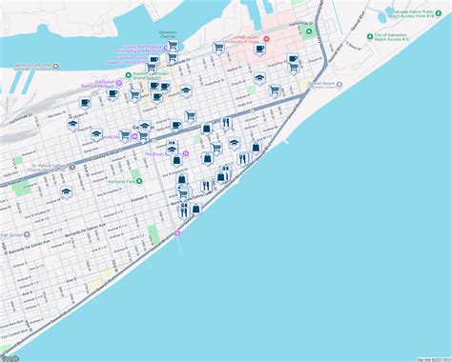The width and height of the screenshot is (452, 362).
Task: Click the map data copyright notice
Action: 434,360
